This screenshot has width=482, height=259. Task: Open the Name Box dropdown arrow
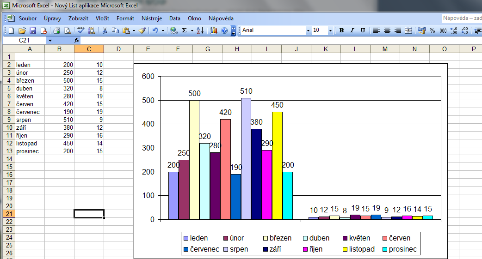tap(50, 41)
